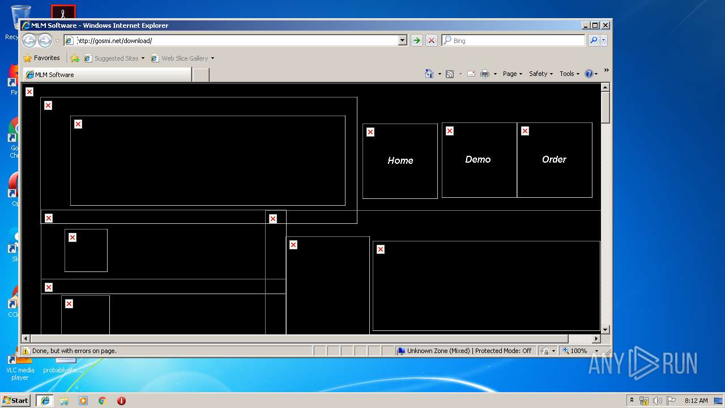The height and width of the screenshot is (408, 725).
Task: Expand the Print dropdown arrow
Action: coord(495,74)
